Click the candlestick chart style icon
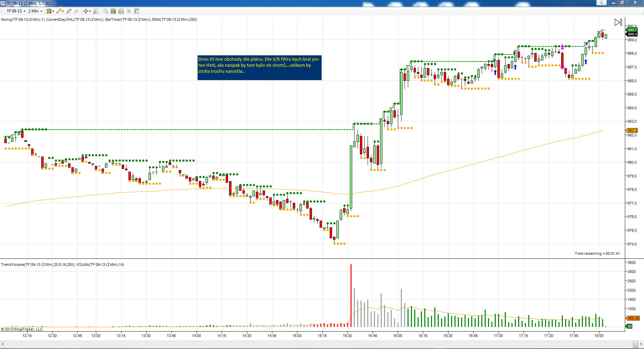The width and height of the screenshot is (644, 349). pos(49,11)
